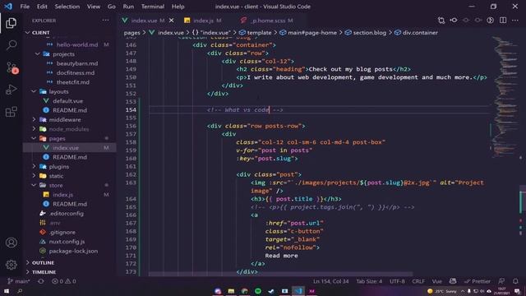
Task: Open the Selection menu
Action: point(67,7)
